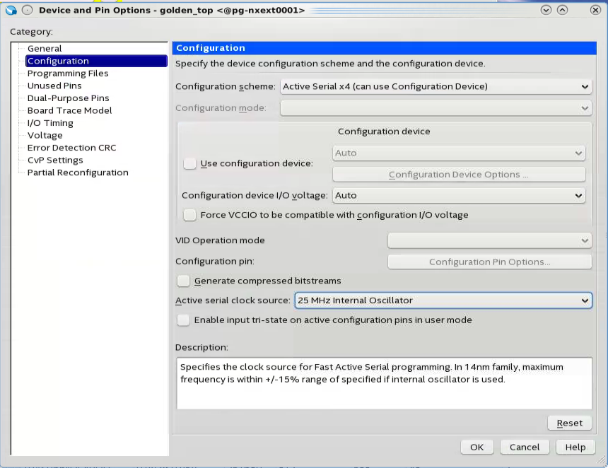The image size is (608, 468).
Task: Click the Reset button
Action: (569, 423)
